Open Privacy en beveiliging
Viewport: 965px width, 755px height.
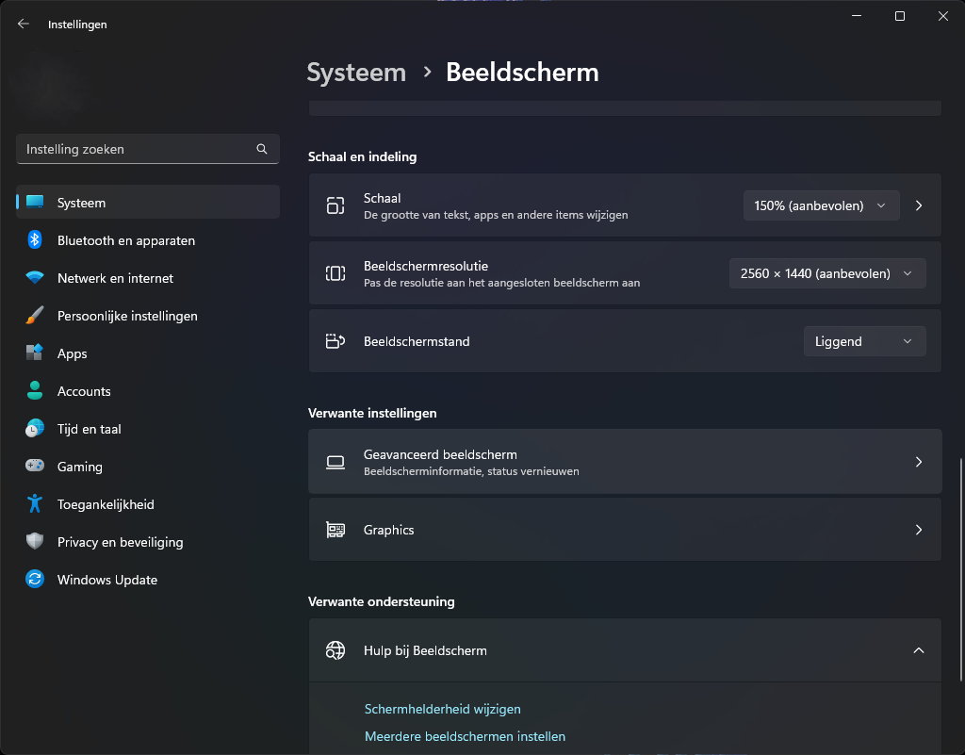(148, 541)
